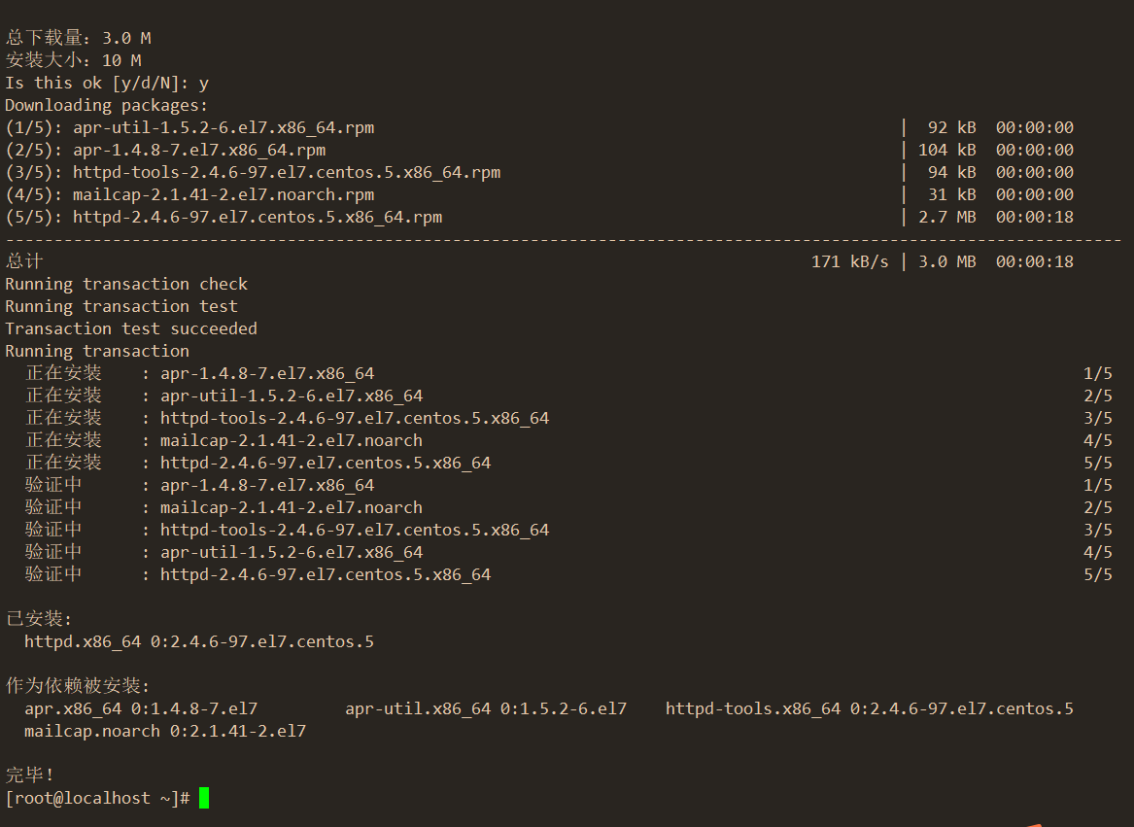This screenshot has width=1134, height=827.
Task: Click apr-util.x86_64 0:1.5.2-6.el7 dependency text
Action: point(486,709)
